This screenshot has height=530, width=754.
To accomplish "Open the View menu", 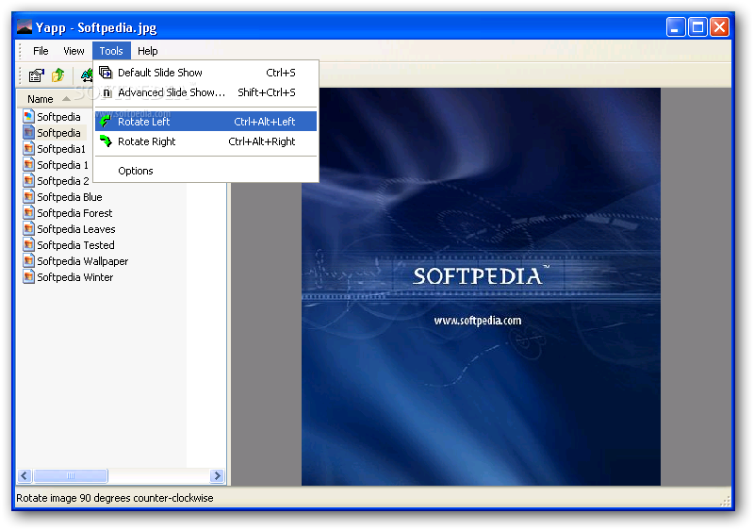I will (x=74, y=51).
